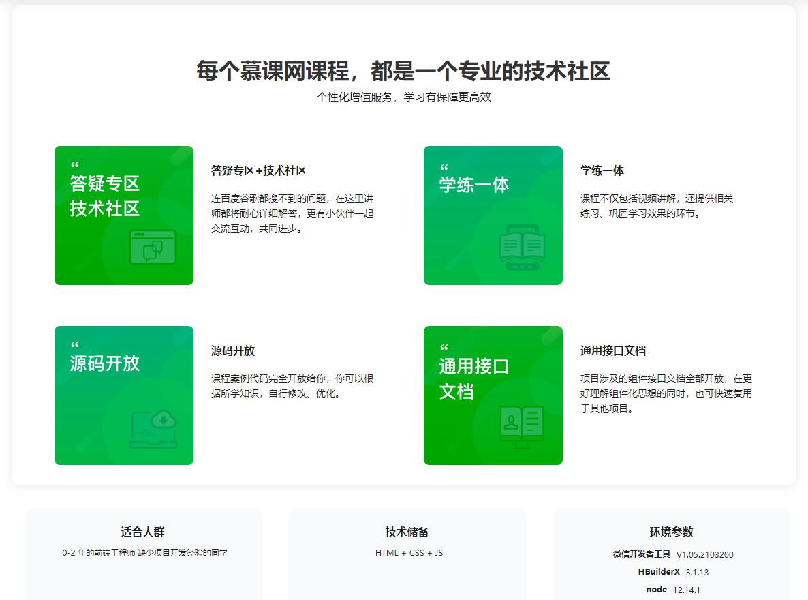Viewport: 808px width, 600px height.
Task: Click the quotation mark above 答疑专区 in the green card
Action: (75, 165)
